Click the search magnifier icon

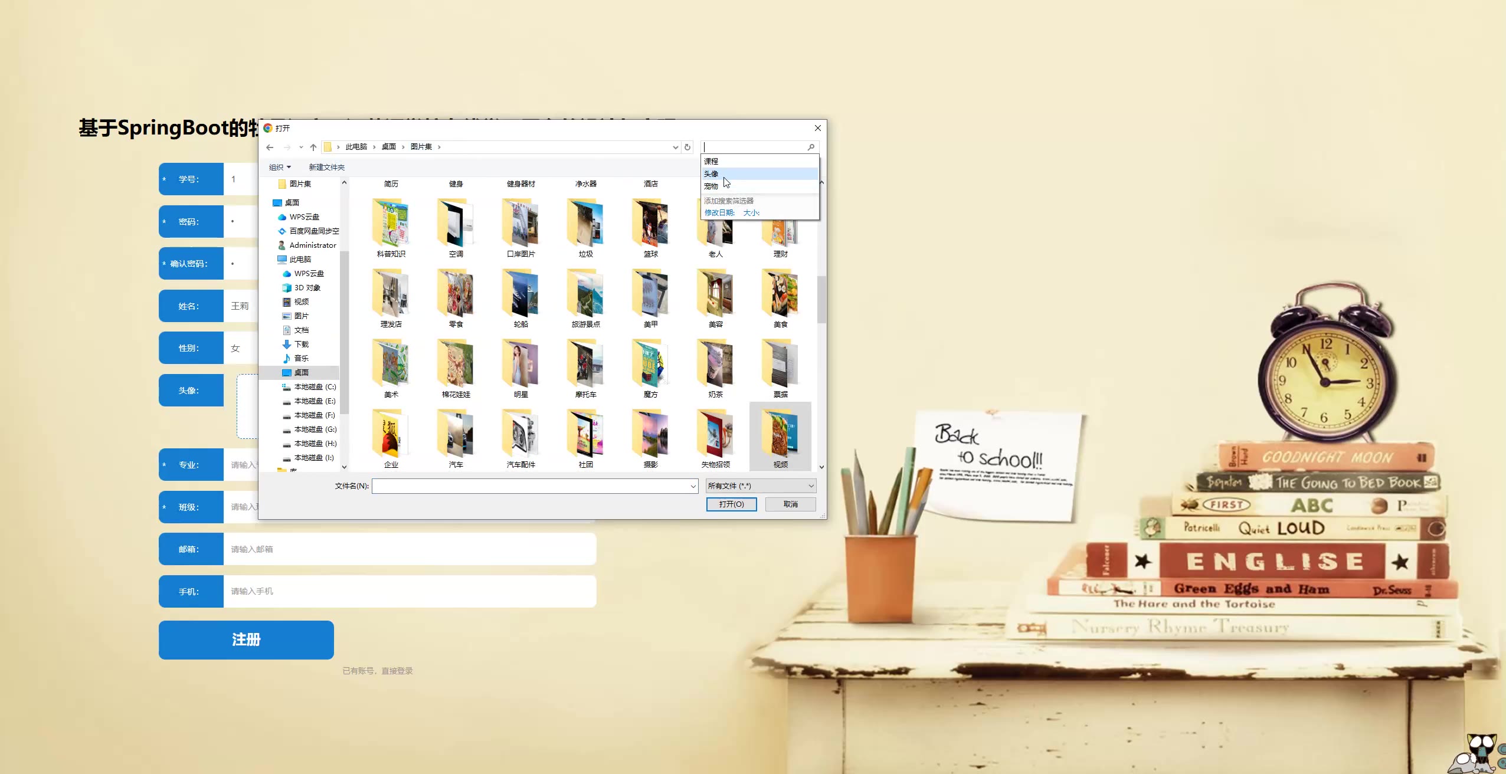coord(811,147)
